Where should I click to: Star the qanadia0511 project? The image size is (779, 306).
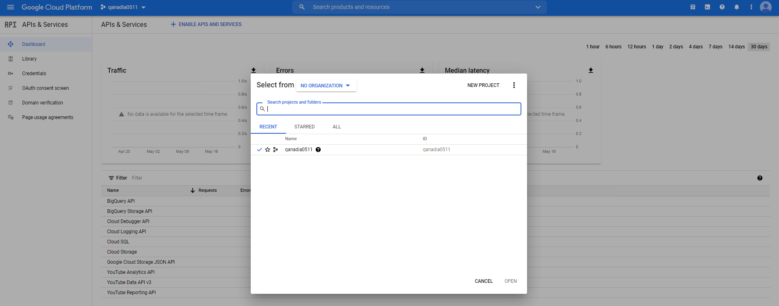point(267,150)
